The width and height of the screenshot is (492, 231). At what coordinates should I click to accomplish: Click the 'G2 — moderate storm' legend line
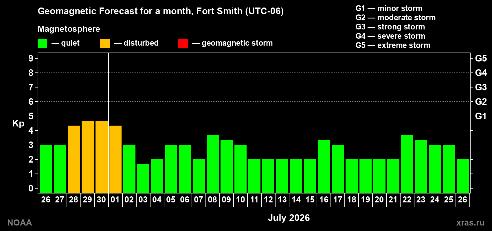(395, 18)
